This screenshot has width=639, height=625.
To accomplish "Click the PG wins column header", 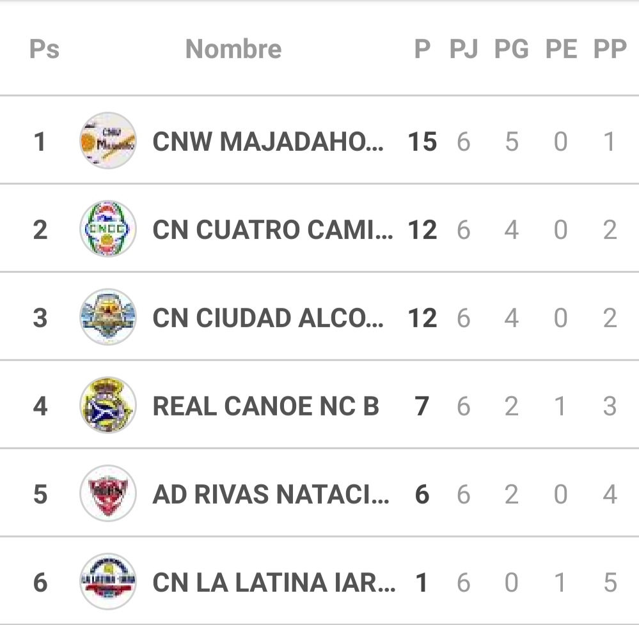I will click(x=512, y=49).
